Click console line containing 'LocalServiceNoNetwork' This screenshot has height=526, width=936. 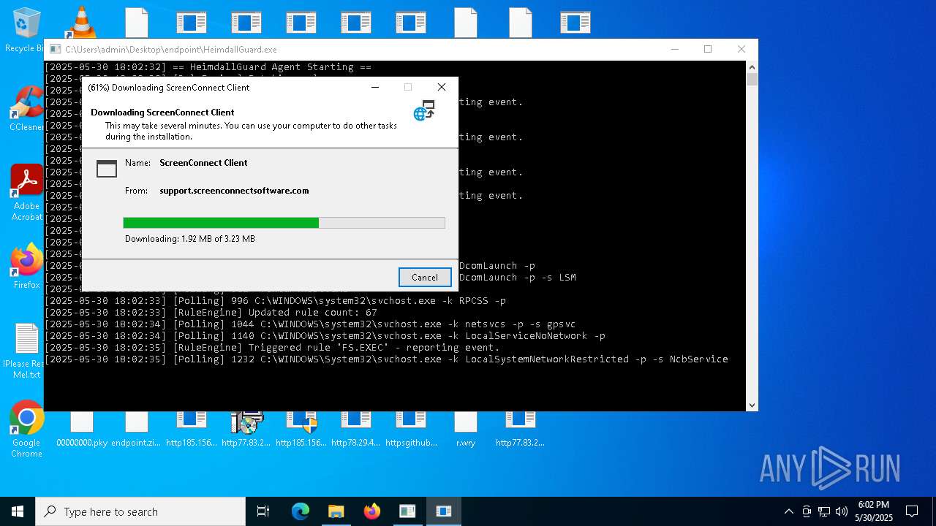click(x=325, y=335)
